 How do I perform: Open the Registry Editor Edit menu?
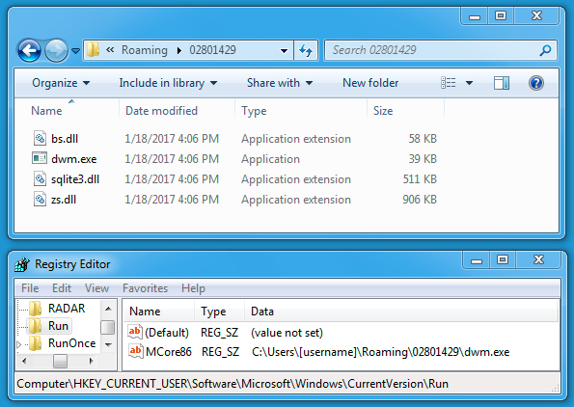click(x=62, y=288)
